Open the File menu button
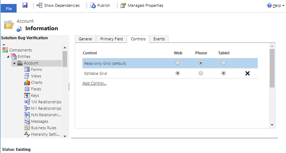 pyautogui.click(x=8, y=8)
